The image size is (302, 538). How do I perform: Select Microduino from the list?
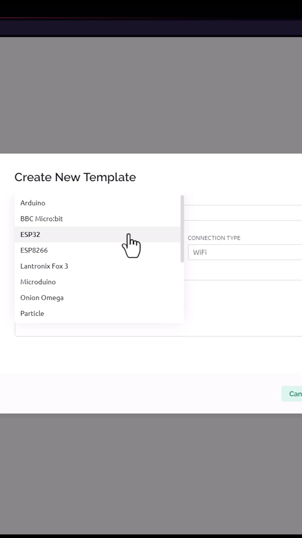38,282
